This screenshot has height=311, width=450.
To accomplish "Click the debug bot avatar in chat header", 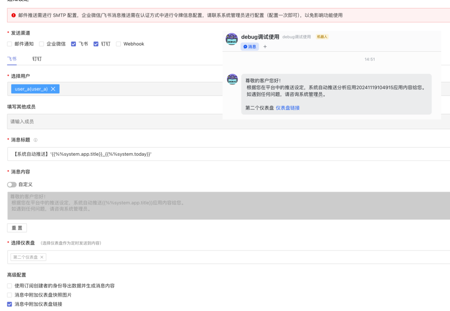I will coord(232,39).
